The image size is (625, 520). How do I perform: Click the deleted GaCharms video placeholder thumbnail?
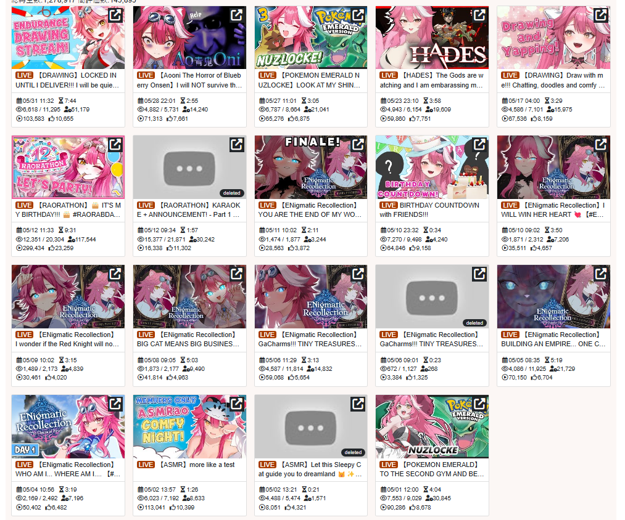pos(432,296)
